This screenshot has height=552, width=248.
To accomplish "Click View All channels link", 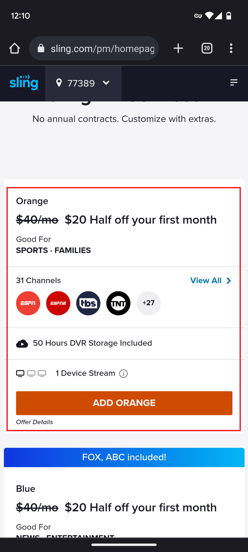I will [206, 281].
